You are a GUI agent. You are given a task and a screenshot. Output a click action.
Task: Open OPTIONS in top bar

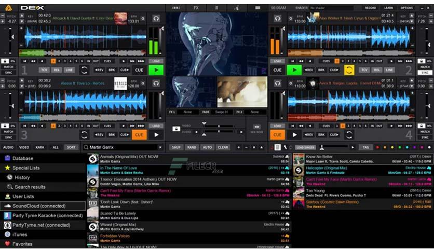(x=406, y=8)
